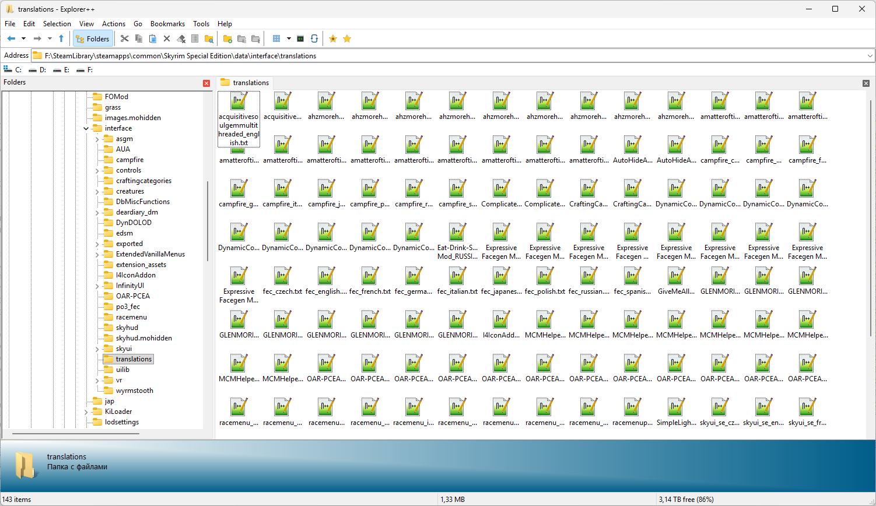Select the skyhud.mohidden folder in tree

143,338
